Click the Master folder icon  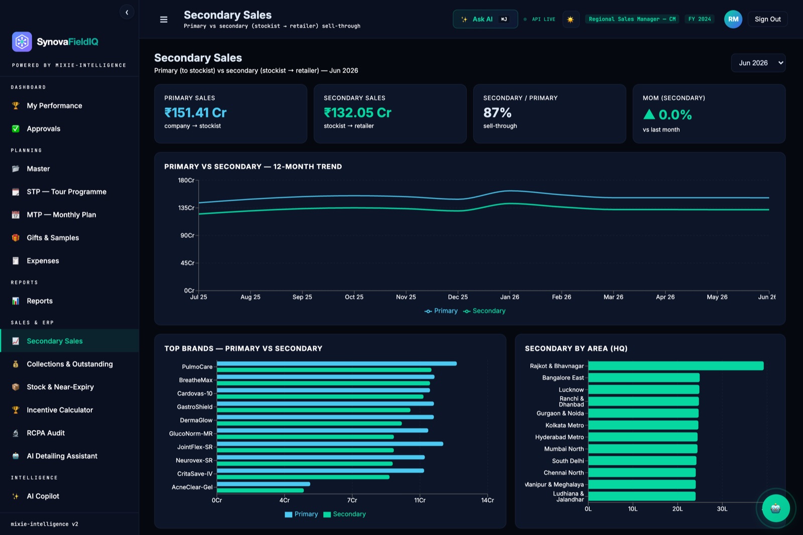[16, 169]
